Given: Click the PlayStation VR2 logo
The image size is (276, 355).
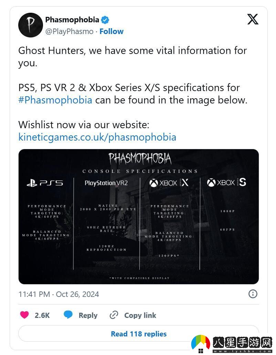Looking at the screenshot, I should [106, 183].
